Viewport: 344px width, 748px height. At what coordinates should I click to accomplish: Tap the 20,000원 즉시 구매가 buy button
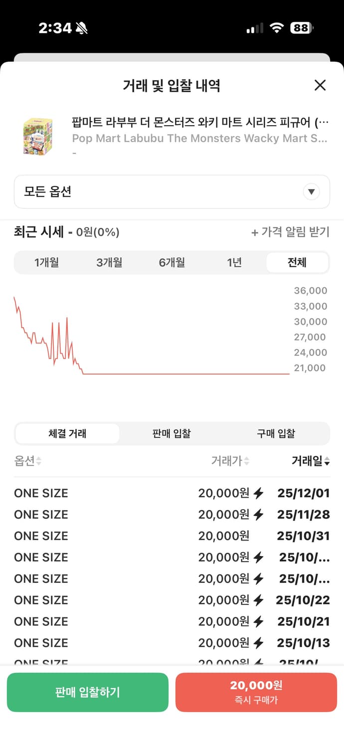coord(256,692)
